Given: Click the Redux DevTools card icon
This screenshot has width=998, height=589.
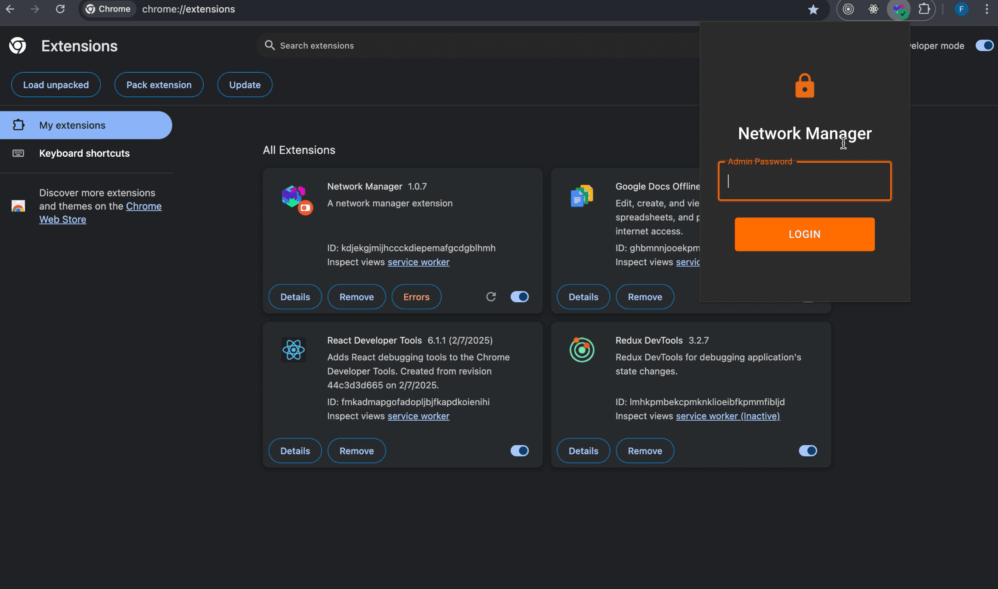Looking at the screenshot, I should coord(582,350).
